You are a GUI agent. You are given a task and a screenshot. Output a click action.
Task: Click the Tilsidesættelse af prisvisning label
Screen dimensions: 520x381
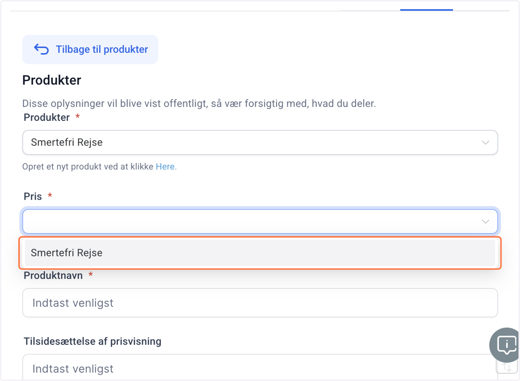92,341
